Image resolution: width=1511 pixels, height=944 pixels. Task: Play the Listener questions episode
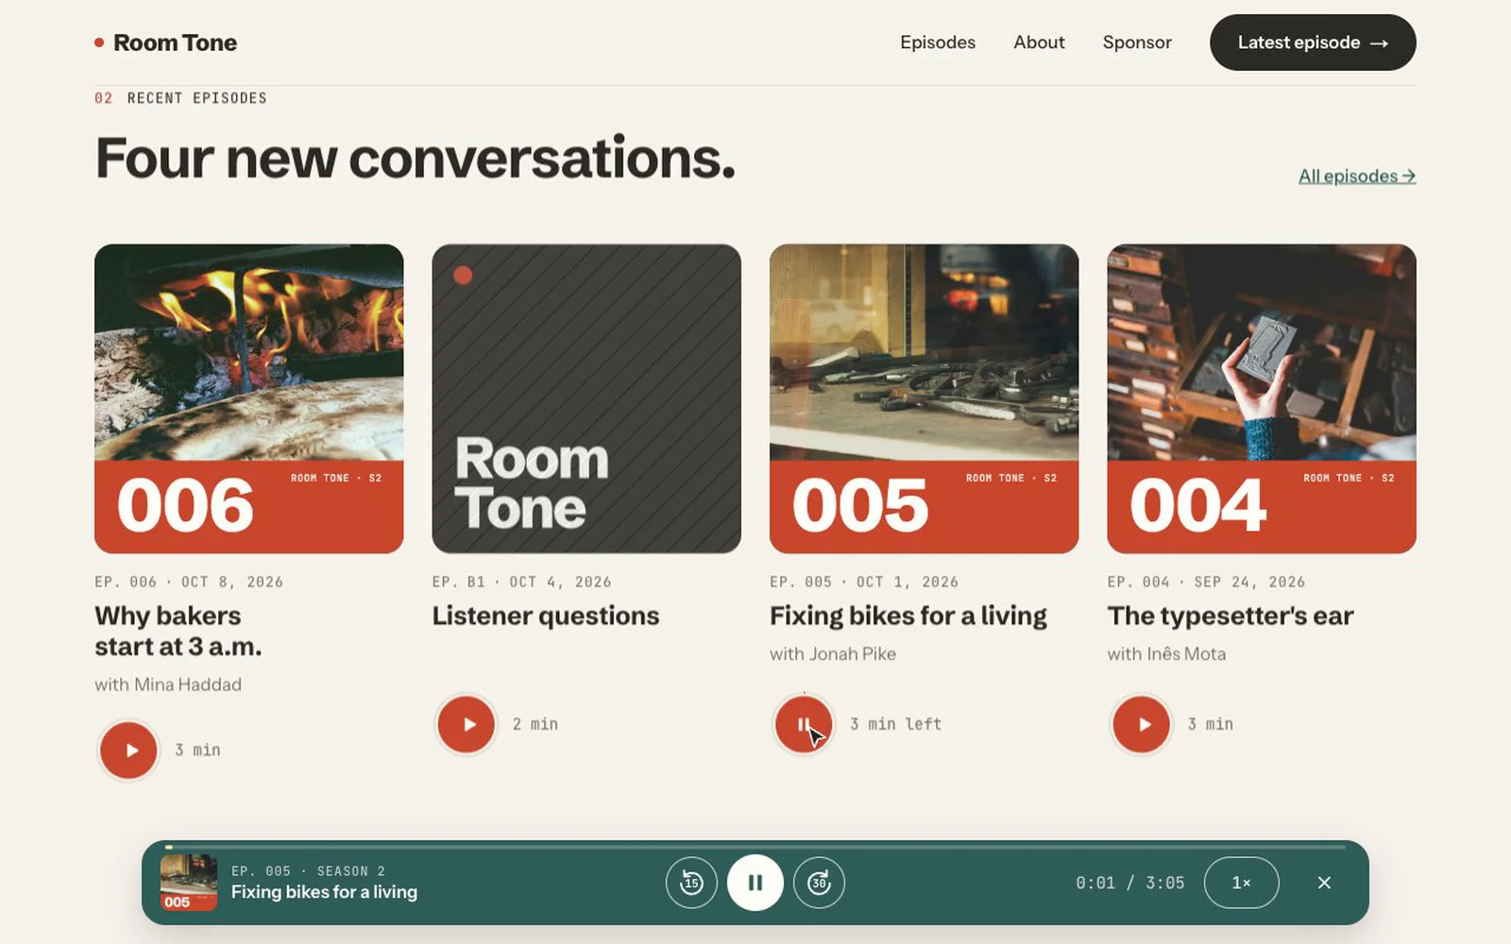tap(466, 724)
